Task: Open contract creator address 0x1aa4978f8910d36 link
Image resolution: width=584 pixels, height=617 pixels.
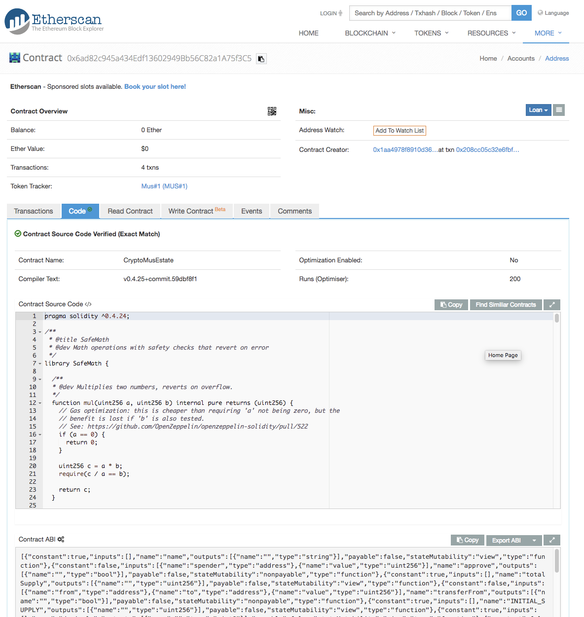Action: 405,150
